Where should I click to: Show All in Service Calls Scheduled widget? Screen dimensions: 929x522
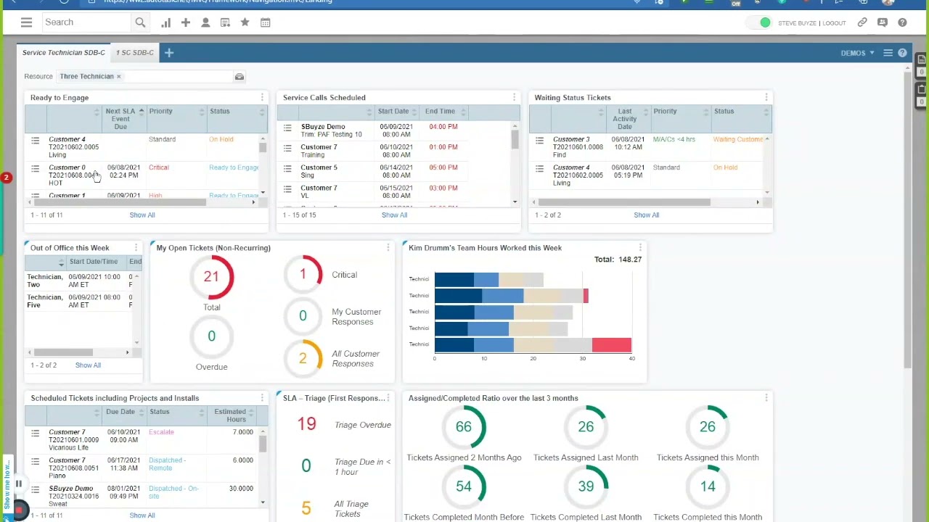tap(394, 215)
